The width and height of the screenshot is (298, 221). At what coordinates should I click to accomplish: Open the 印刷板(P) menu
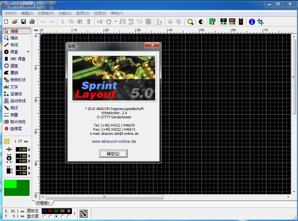tap(46, 13)
